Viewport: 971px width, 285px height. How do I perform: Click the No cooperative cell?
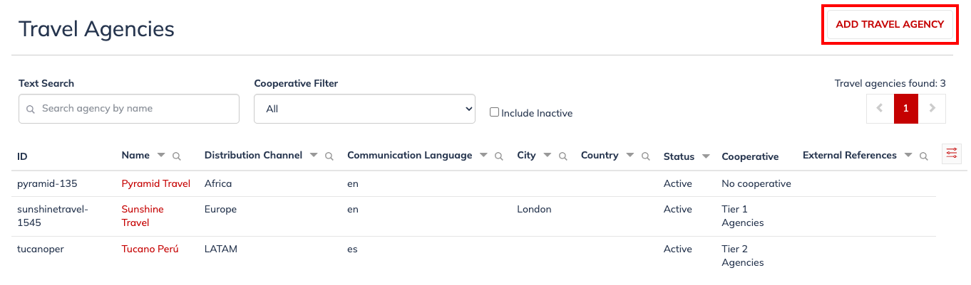point(756,183)
